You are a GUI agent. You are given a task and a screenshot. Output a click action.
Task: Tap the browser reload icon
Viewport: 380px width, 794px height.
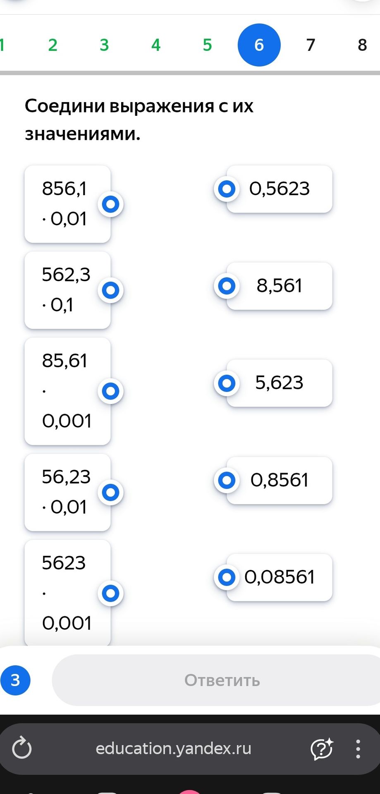(22, 749)
